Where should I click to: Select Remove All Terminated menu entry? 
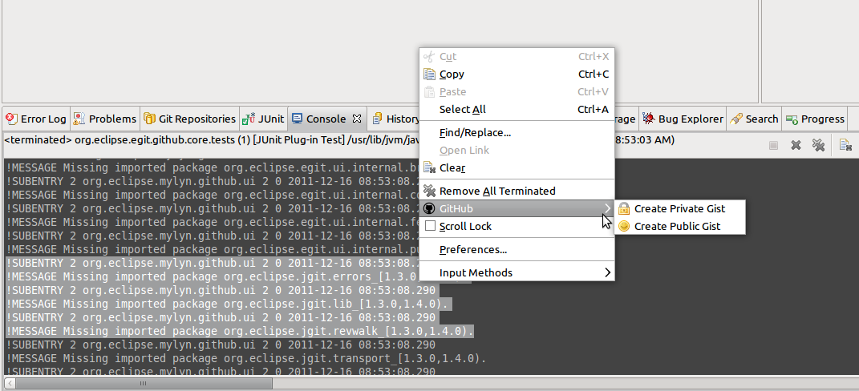517,191
